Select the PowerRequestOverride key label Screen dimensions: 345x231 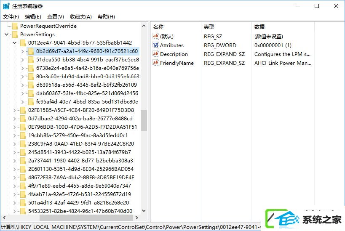[48, 26]
